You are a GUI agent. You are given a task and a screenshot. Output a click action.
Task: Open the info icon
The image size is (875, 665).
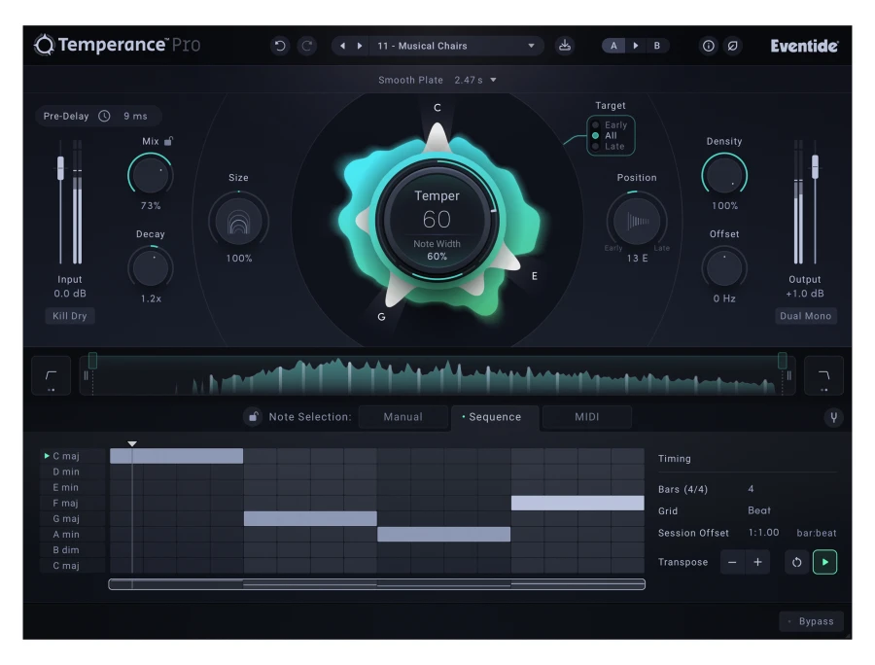tap(708, 46)
